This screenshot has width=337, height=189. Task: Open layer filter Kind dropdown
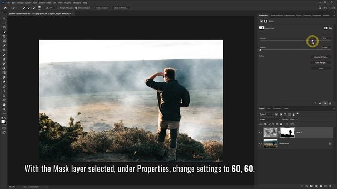[266, 114]
